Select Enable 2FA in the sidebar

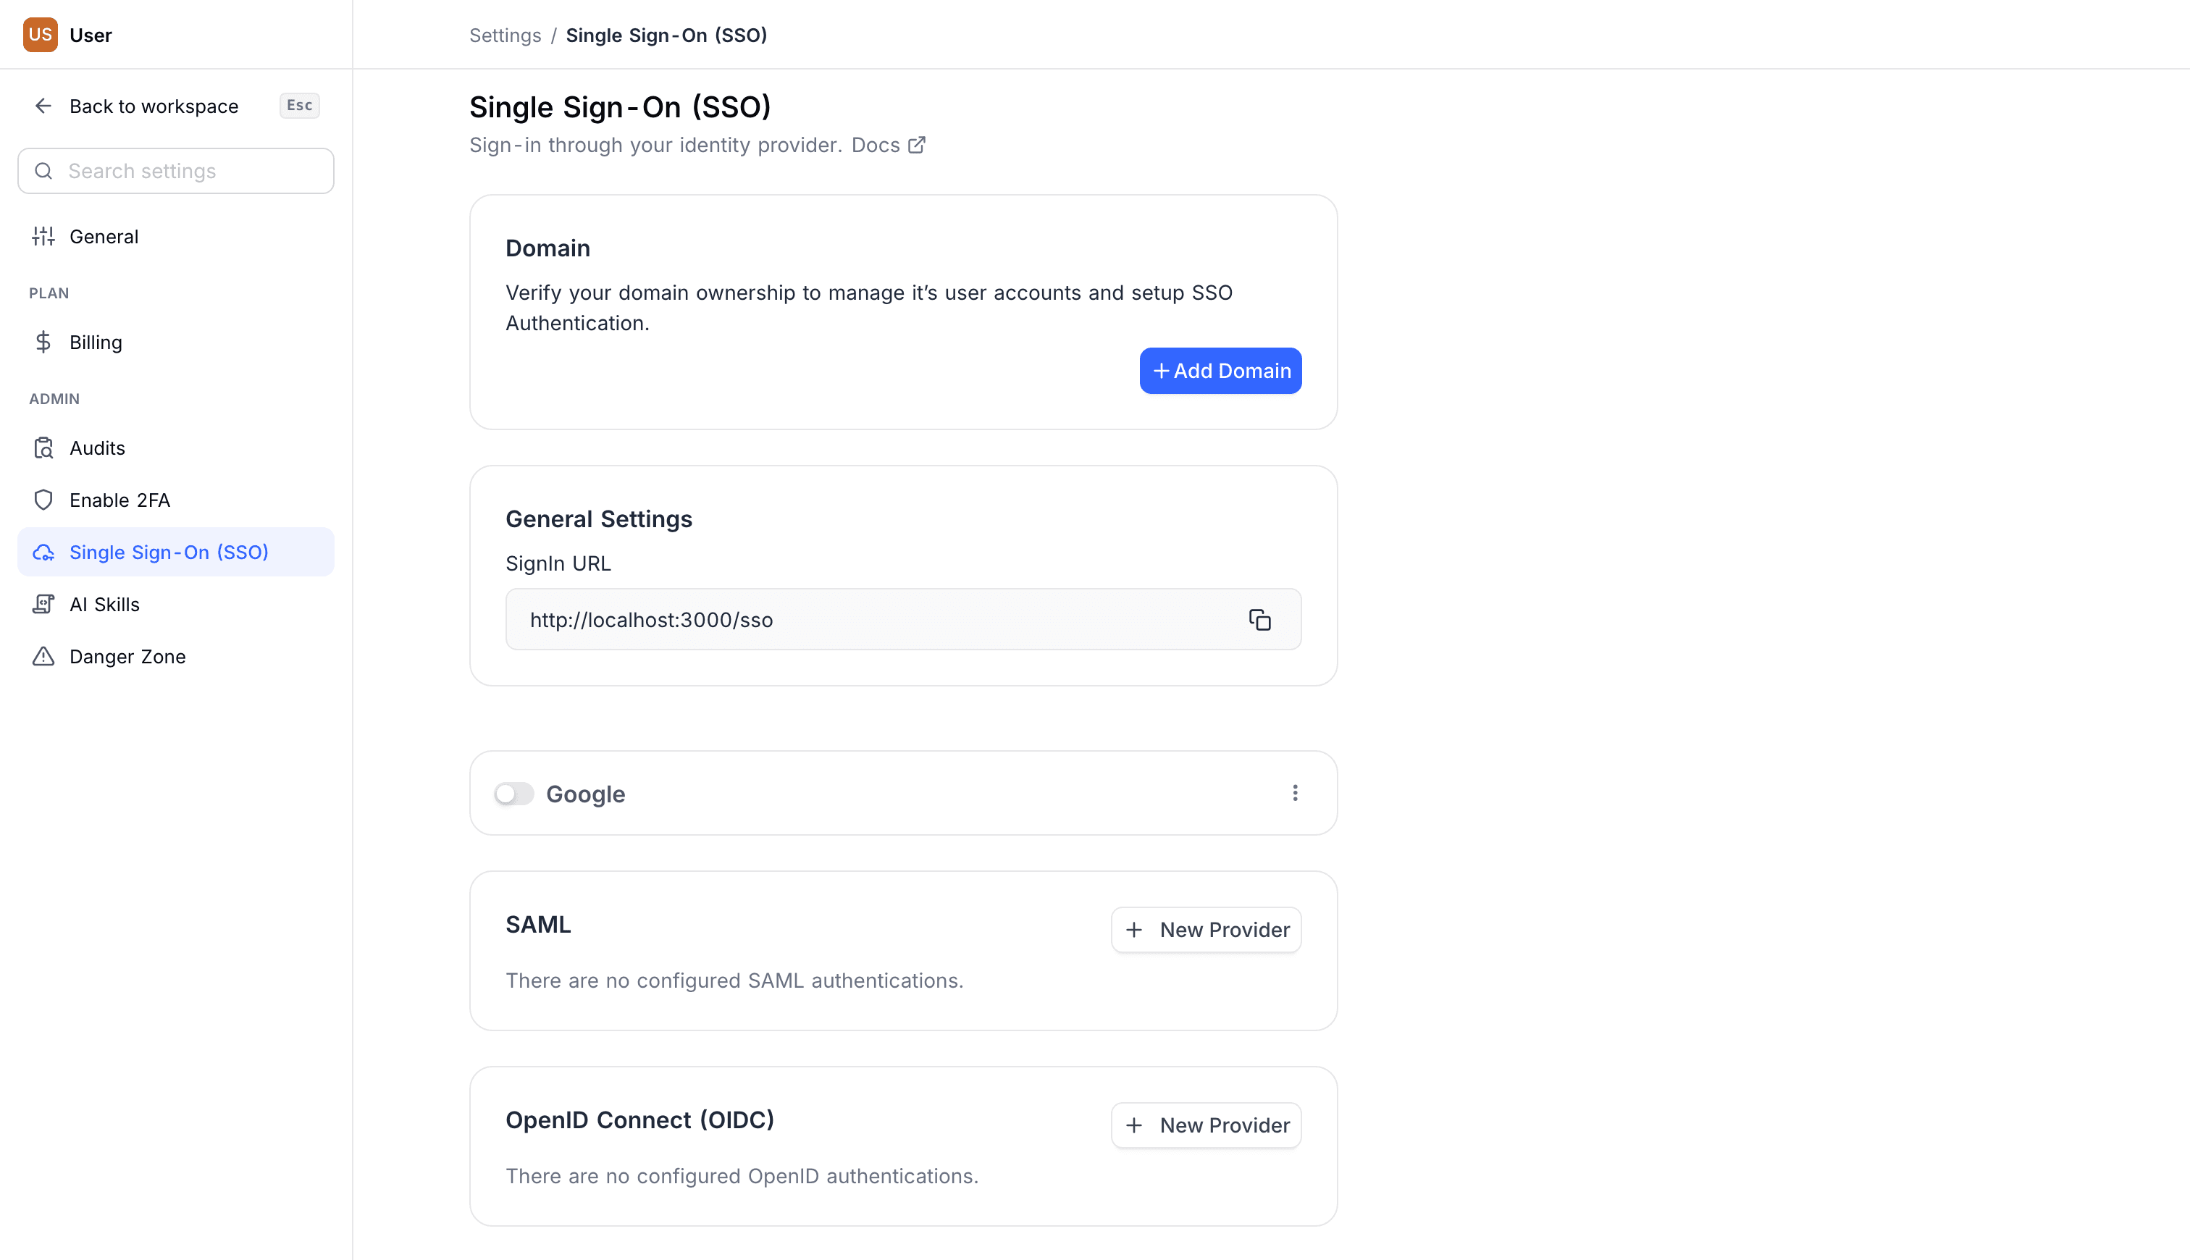tap(176, 500)
